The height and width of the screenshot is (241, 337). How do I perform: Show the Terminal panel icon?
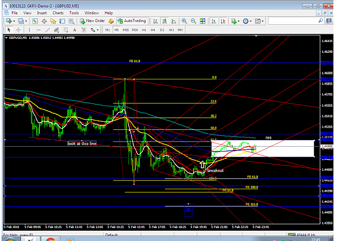tap(62, 21)
